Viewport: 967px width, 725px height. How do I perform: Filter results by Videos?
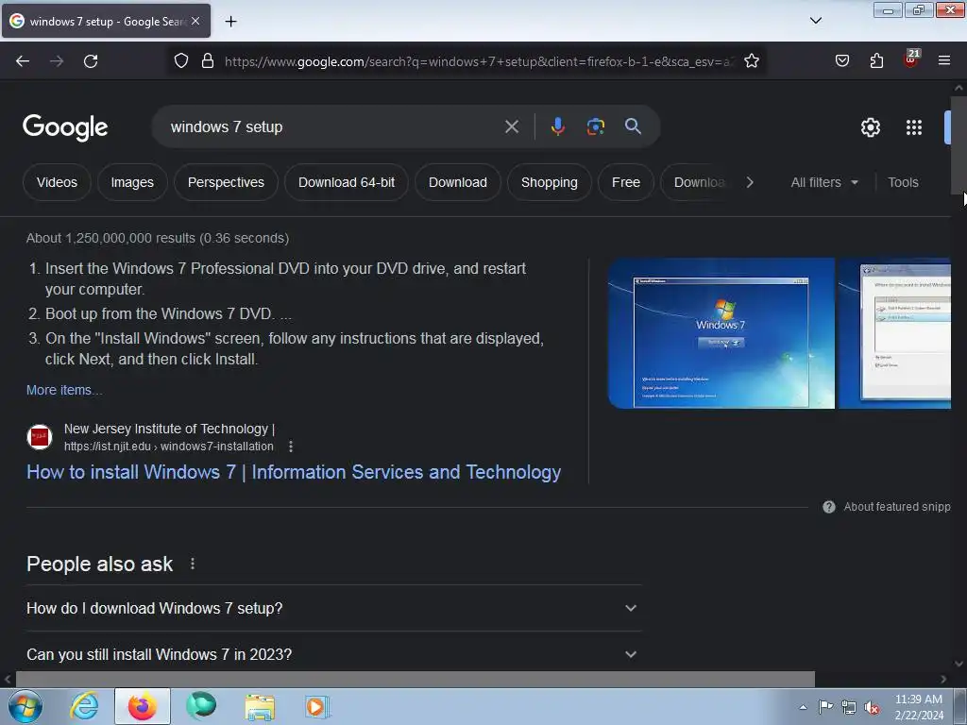click(57, 182)
